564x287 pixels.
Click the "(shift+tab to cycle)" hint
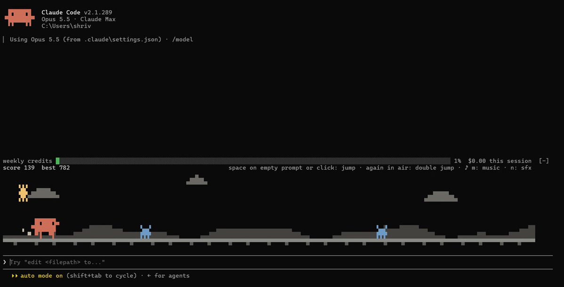click(101, 276)
